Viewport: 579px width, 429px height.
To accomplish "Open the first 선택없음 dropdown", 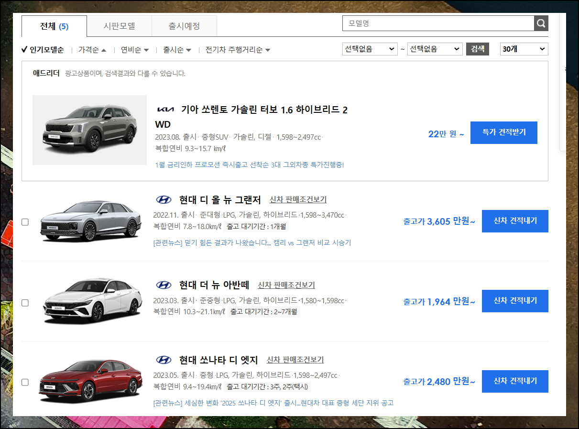I will pos(370,49).
